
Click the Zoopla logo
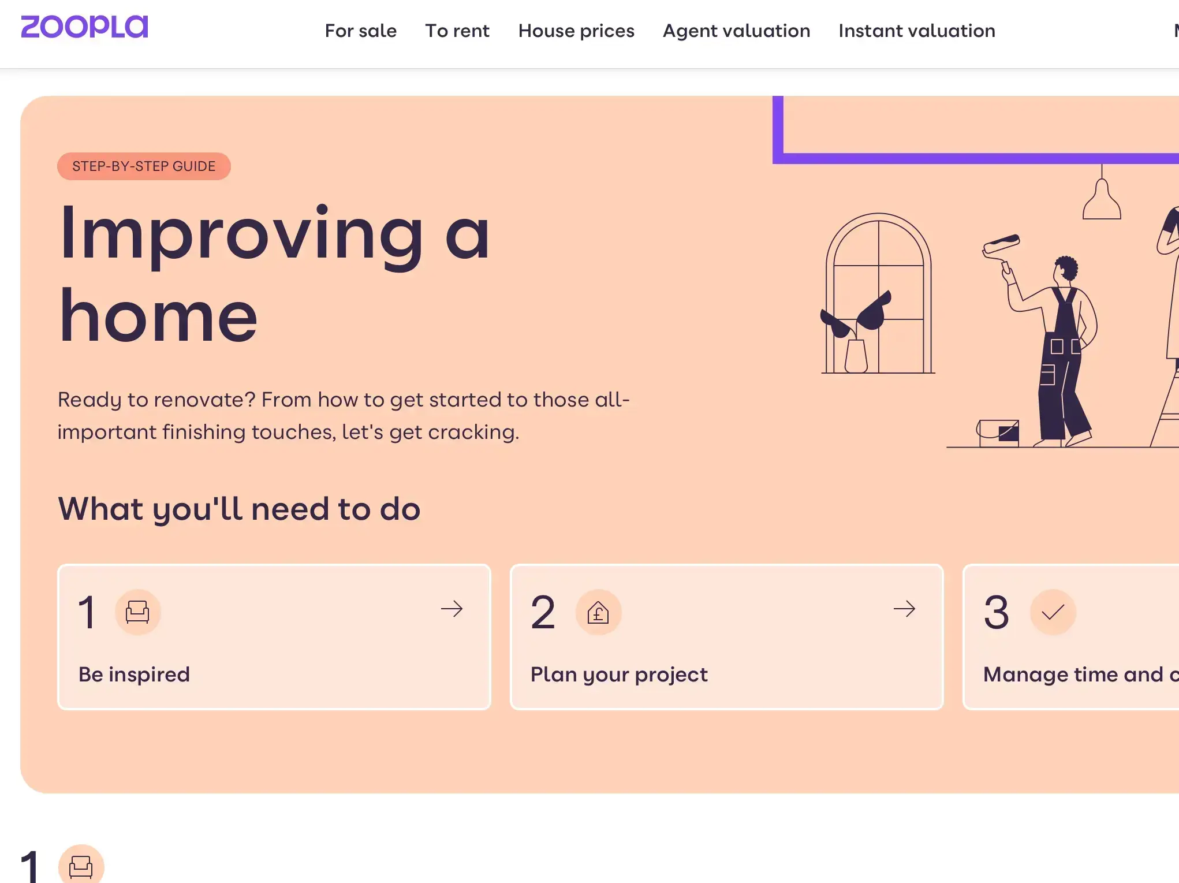click(x=84, y=27)
